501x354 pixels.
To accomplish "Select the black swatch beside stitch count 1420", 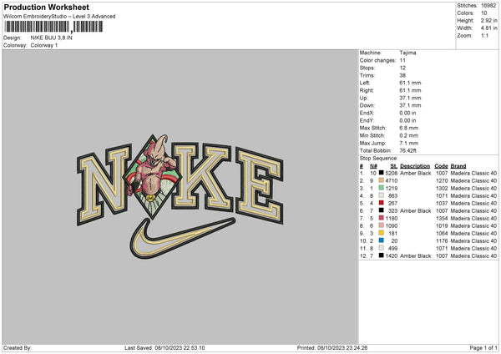I will pos(382,255).
